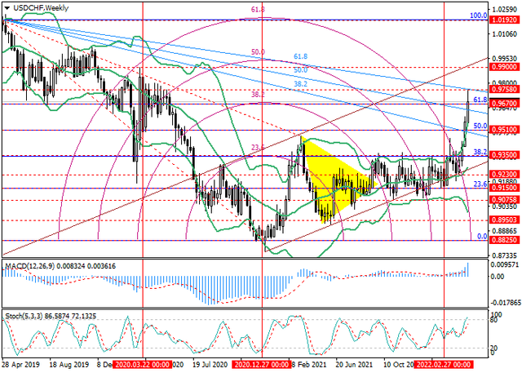
Task: Select the USDCHF,Weekly chart title
Action: point(41,8)
